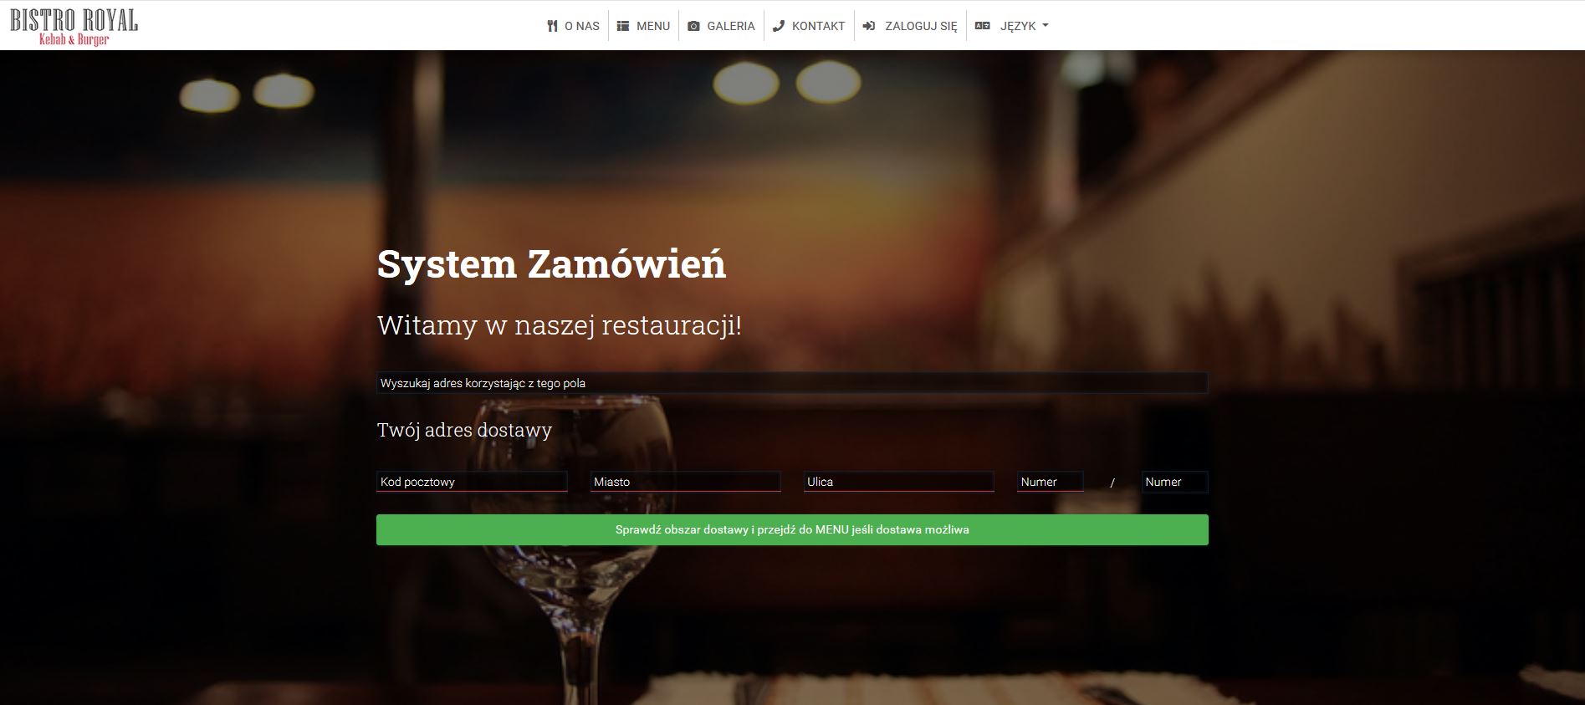Click the sign-in arrow icon beside ZALOGUJ SIĘ
Screen dimensions: 1585x705
tap(869, 26)
